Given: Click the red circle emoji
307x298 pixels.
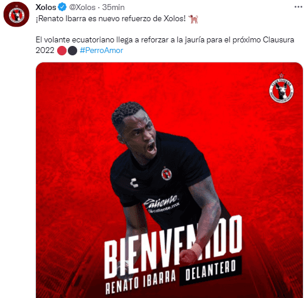Looking at the screenshot, I should point(62,51).
